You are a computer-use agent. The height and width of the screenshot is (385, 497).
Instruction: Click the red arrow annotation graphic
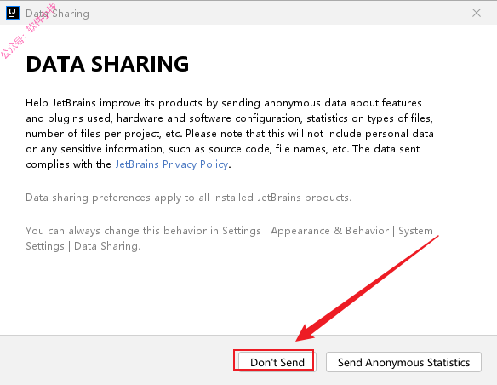tap(367, 289)
